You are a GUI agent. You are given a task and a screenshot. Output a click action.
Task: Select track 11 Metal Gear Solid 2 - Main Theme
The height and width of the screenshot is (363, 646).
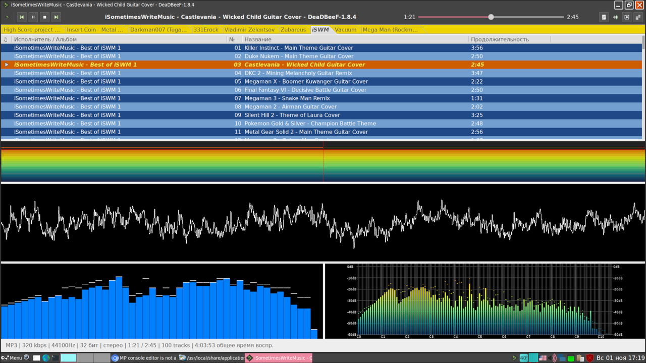[x=321, y=132]
